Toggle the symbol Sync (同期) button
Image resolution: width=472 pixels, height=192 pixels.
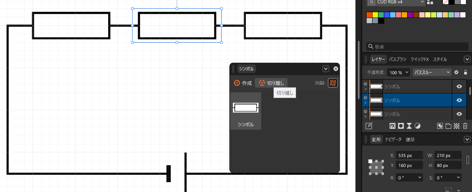pyautogui.click(x=333, y=83)
